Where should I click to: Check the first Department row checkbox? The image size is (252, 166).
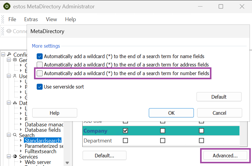[x=125, y=140]
